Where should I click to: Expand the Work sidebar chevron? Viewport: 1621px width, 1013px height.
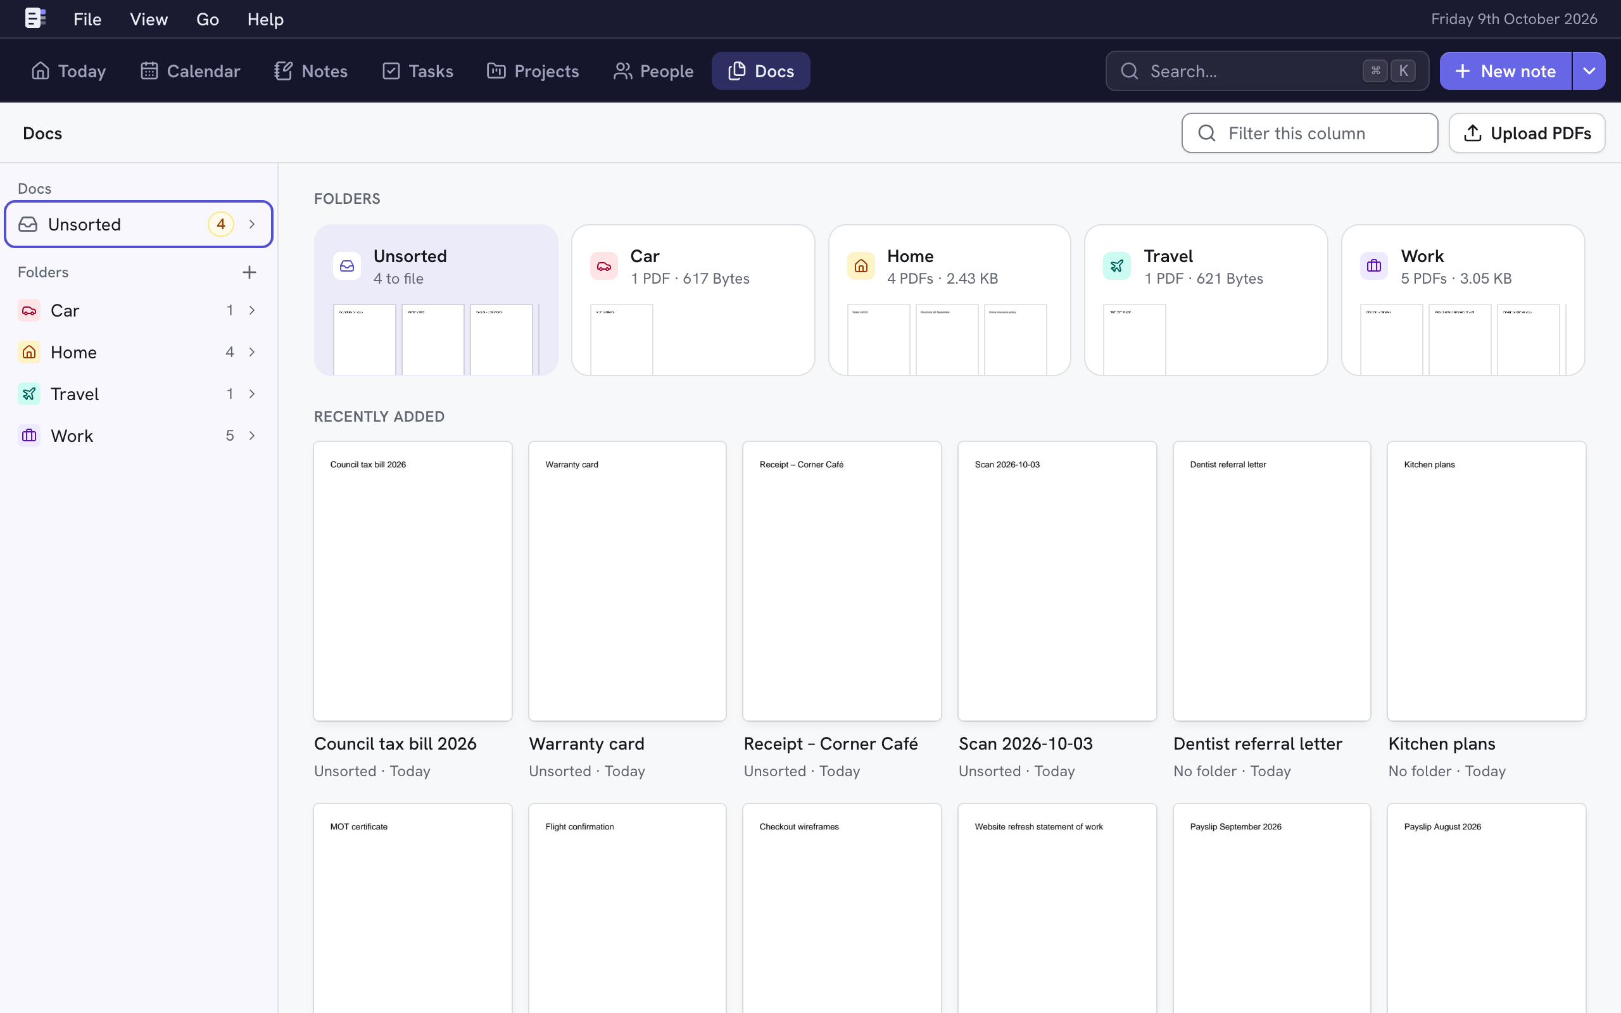[252, 436]
